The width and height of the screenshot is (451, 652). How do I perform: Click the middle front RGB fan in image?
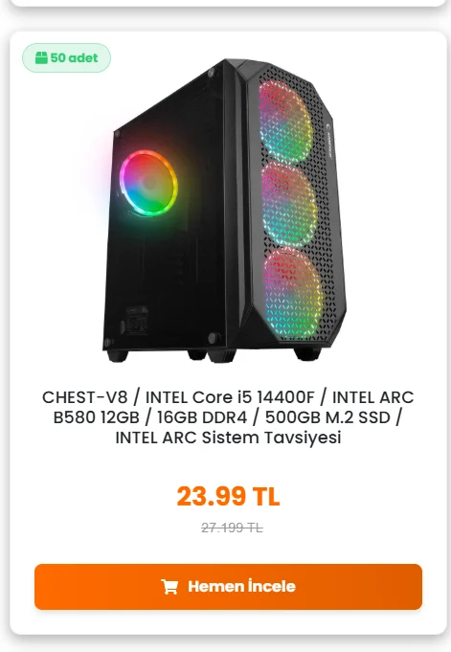(289, 205)
